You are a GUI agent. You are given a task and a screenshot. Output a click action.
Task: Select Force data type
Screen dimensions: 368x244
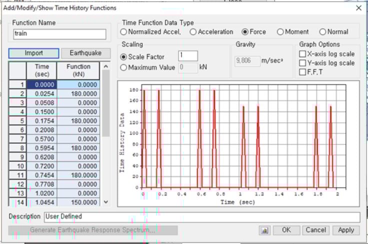point(253,32)
